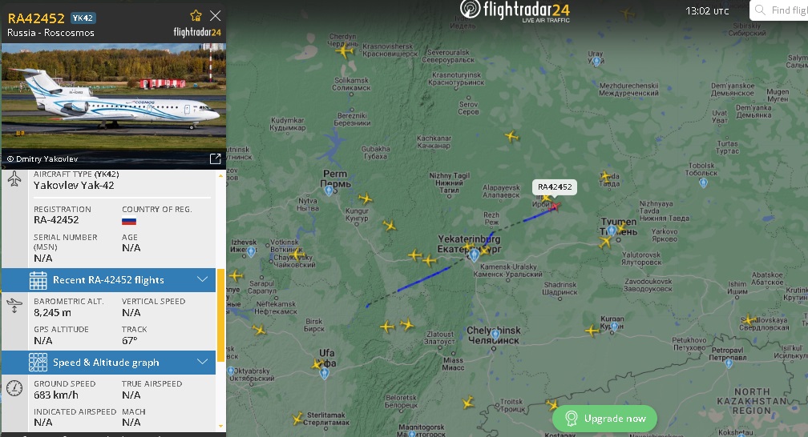The height and width of the screenshot is (437, 808).
Task: Click the Perm airport pin on the map
Action: click(329, 191)
